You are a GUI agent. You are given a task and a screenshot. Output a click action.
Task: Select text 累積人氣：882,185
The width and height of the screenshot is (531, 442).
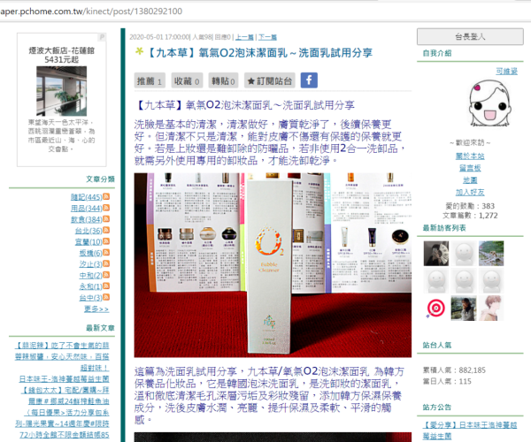(454, 370)
